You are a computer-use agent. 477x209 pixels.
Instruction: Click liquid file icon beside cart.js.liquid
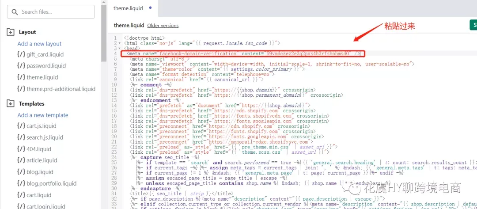[21, 125]
